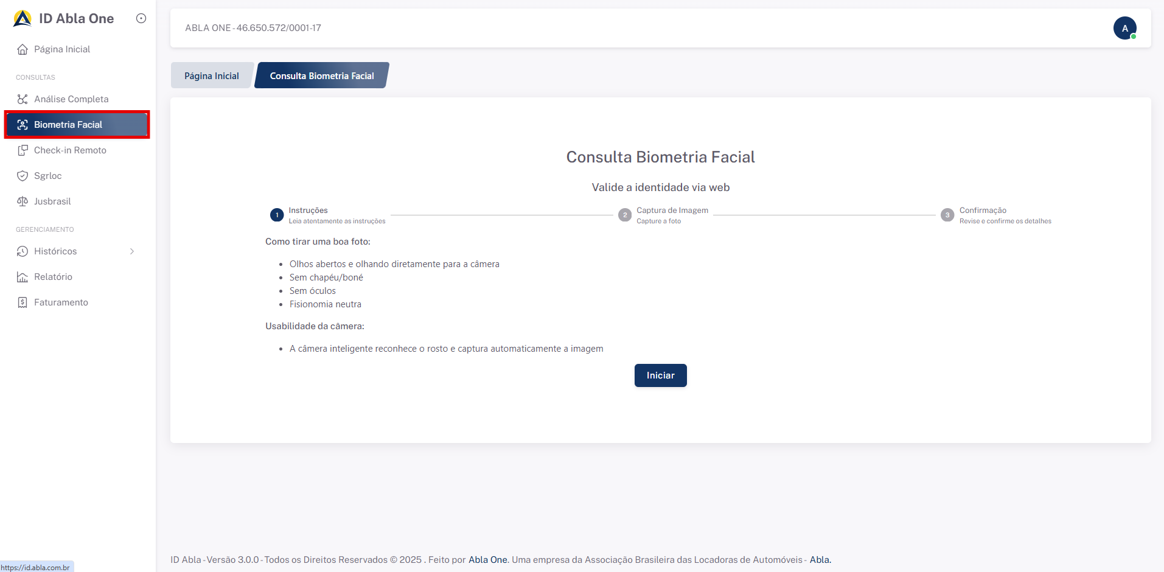Viewport: 1164px width, 572px height.
Task: Click the Jusbrasil scales icon
Action: point(23,201)
